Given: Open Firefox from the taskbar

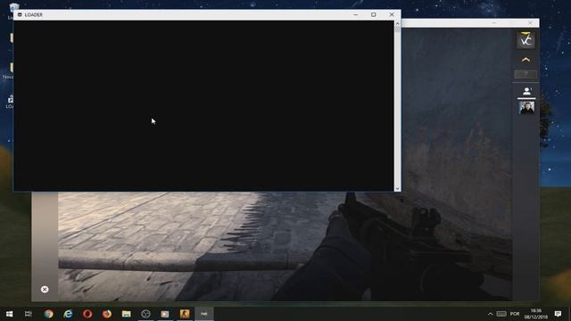Looking at the screenshot, I should 107,314.
